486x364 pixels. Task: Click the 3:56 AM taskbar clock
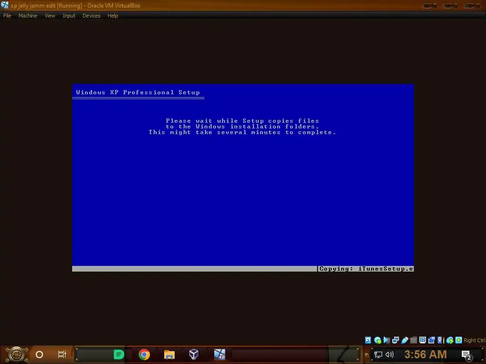click(426, 355)
